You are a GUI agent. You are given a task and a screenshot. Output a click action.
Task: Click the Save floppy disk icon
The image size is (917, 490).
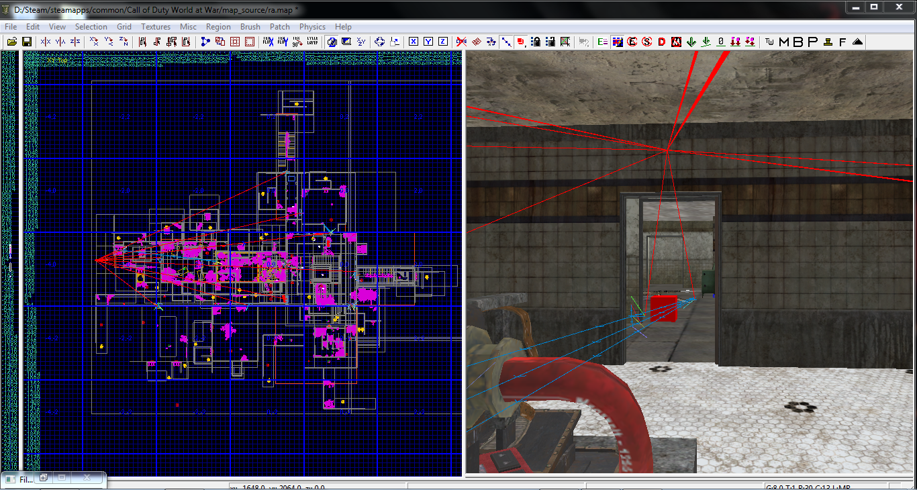click(x=27, y=42)
